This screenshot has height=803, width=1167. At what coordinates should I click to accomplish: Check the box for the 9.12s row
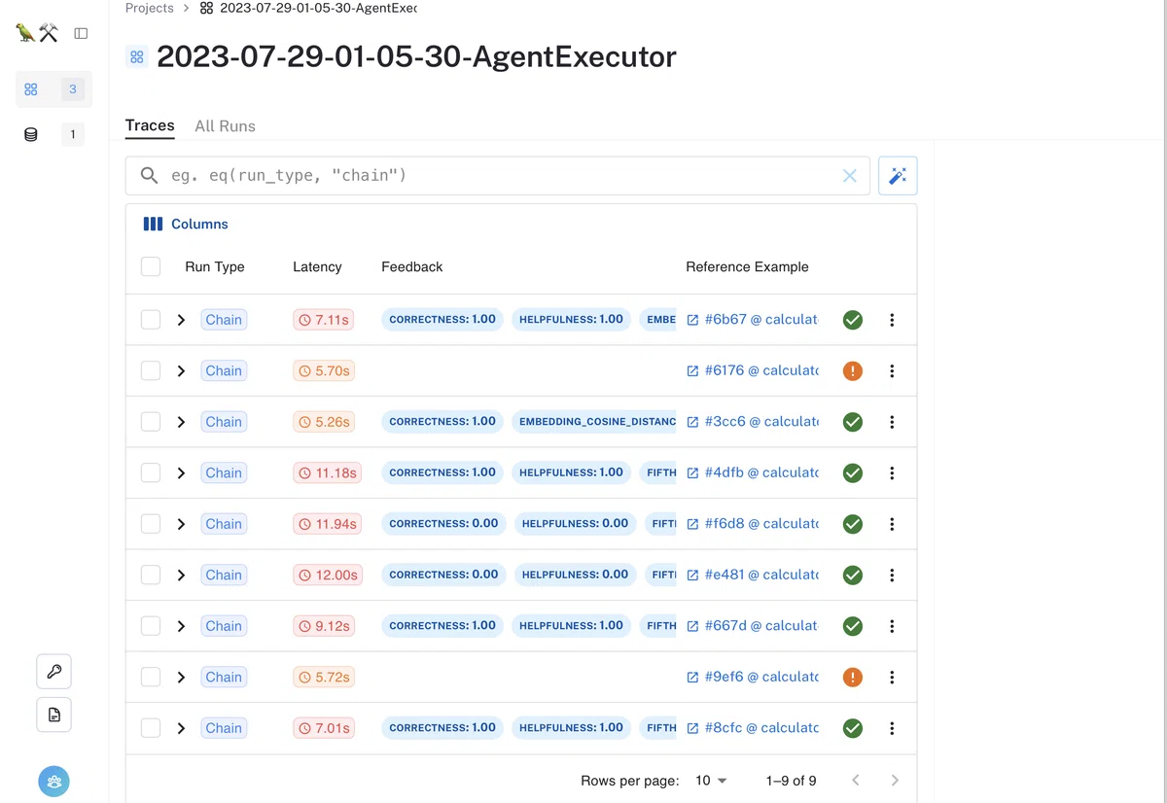click(151, 626)
